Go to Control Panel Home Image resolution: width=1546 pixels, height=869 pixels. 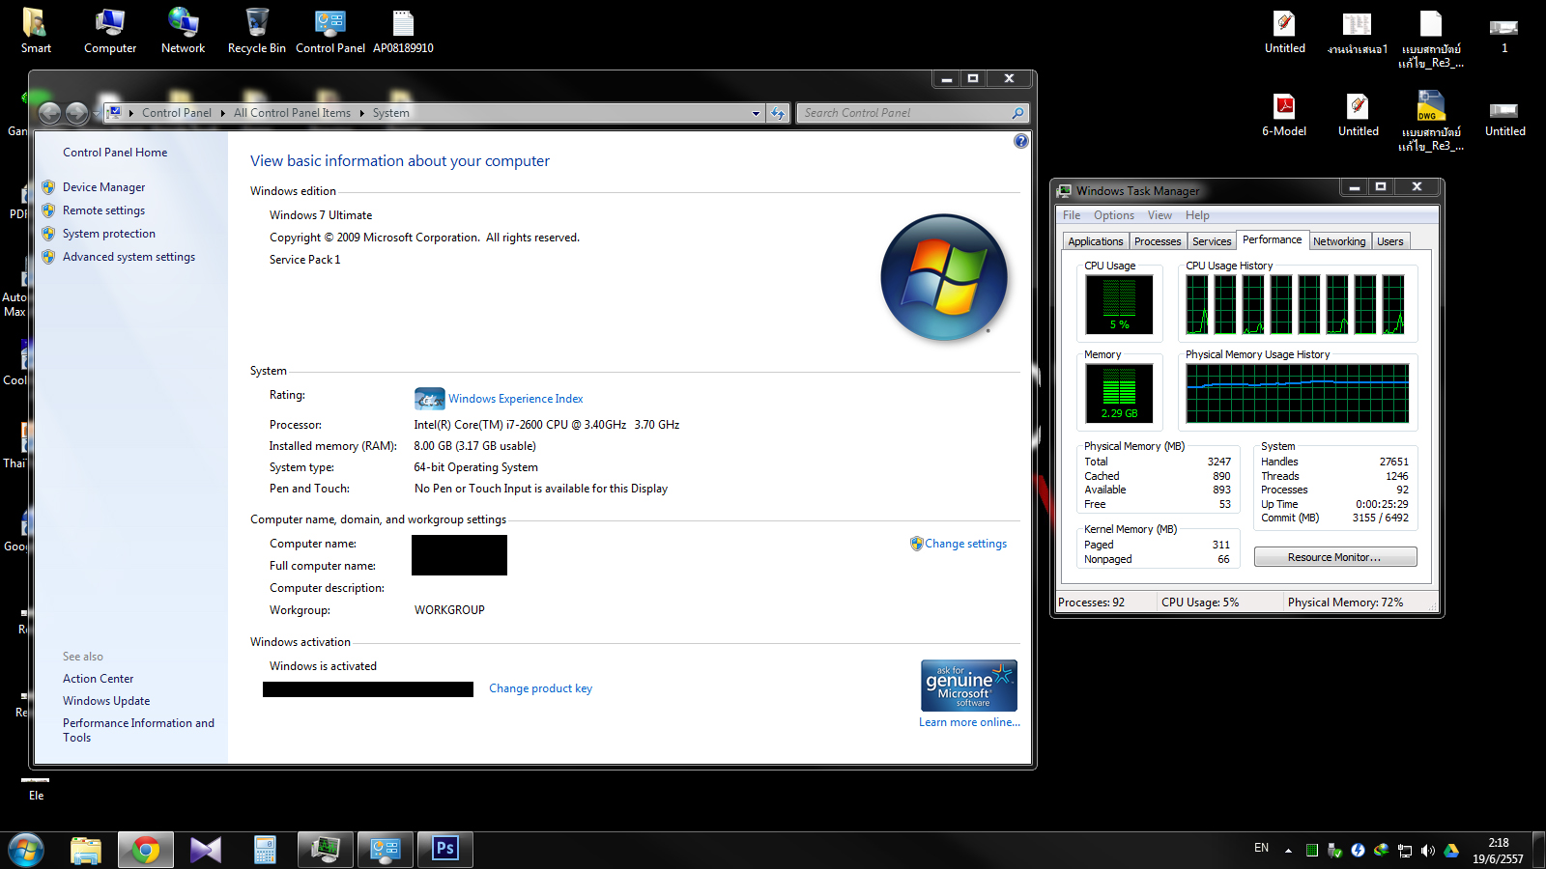(x=115, y=153)
